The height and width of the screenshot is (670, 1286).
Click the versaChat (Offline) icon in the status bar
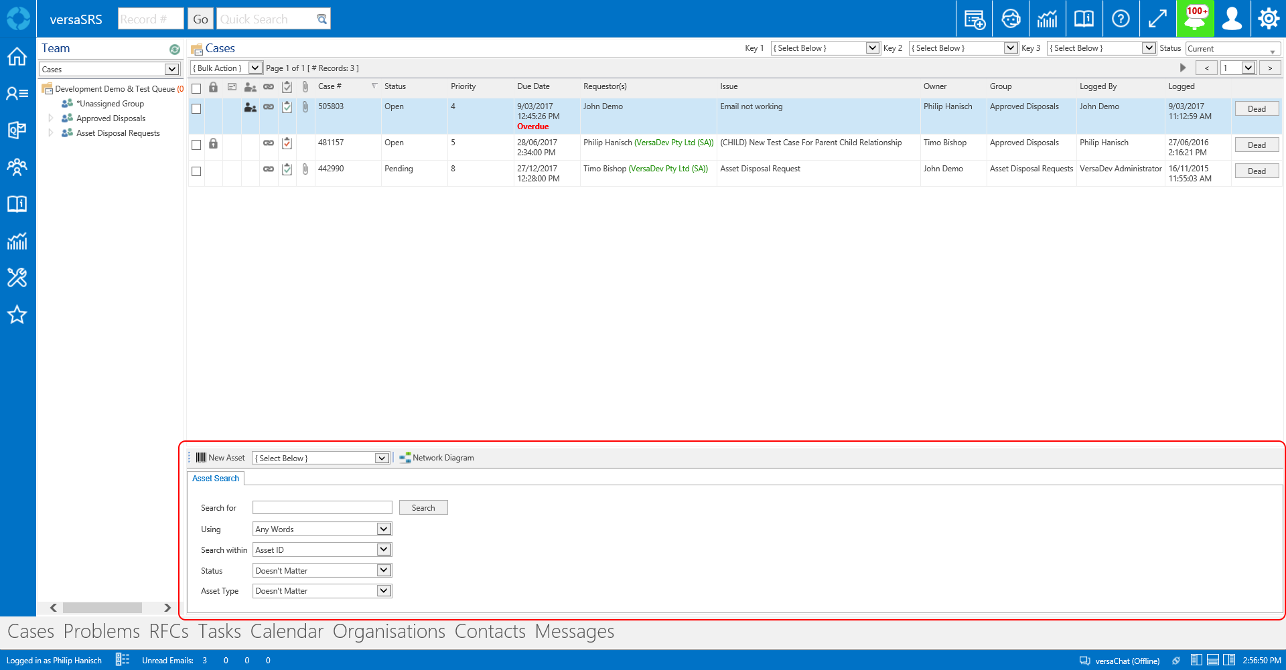1084,660
